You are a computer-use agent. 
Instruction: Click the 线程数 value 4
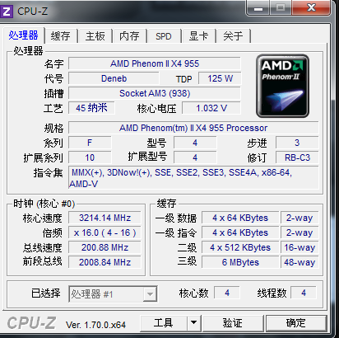[x=304, y=293]
